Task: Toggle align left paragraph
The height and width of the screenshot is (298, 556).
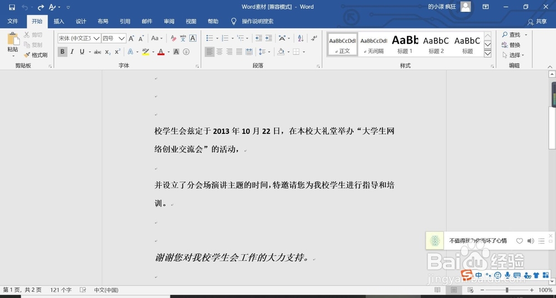Action: 210,52
